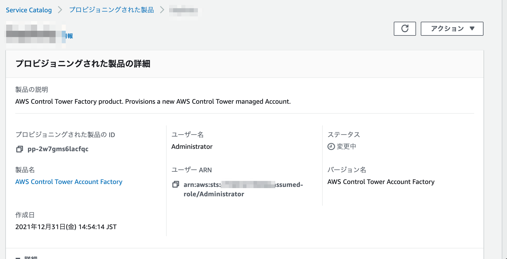The image size is (507, 259).
Task: Open プロビジョニングされた製品 breadcrumb link
Action: coord(111,10)
